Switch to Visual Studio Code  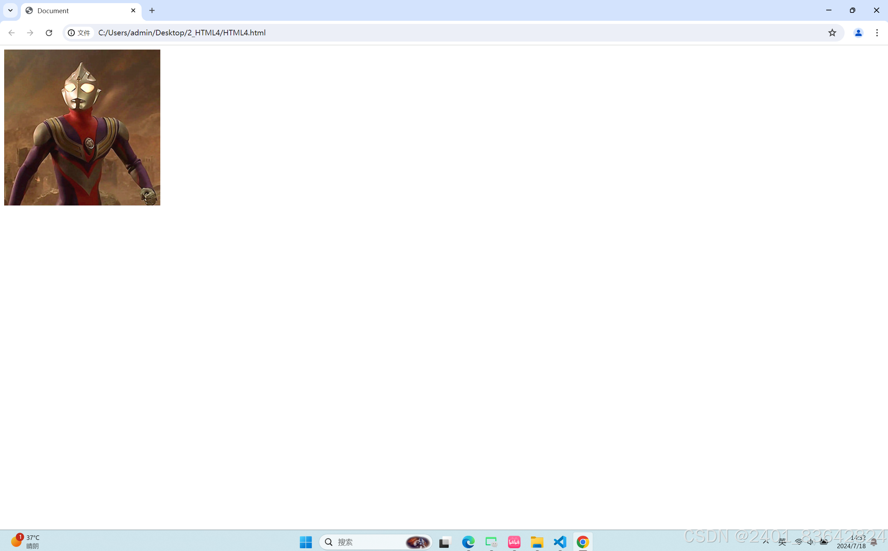pyautogui.click(x=560, y=542)
